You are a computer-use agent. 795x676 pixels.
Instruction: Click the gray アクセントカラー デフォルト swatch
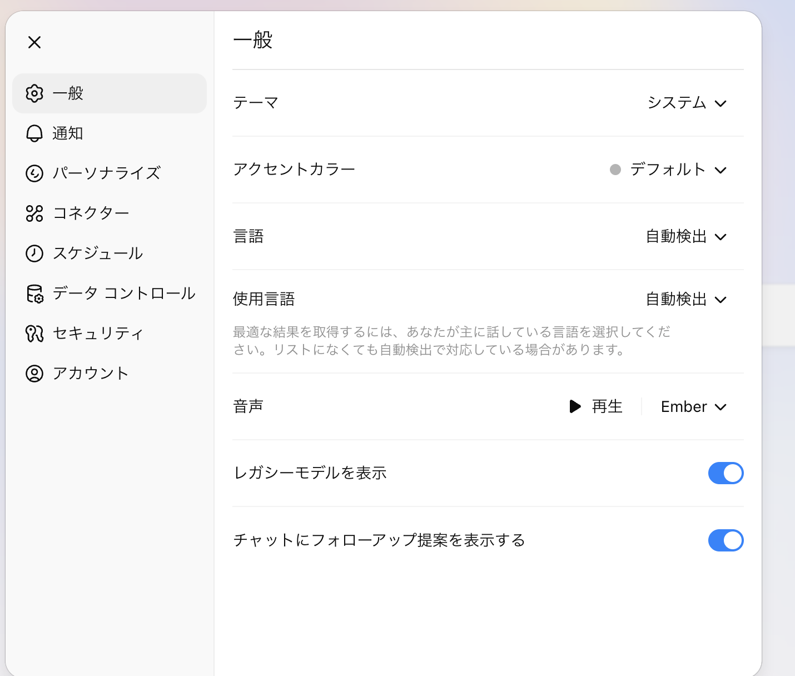(x=615, y=170)
